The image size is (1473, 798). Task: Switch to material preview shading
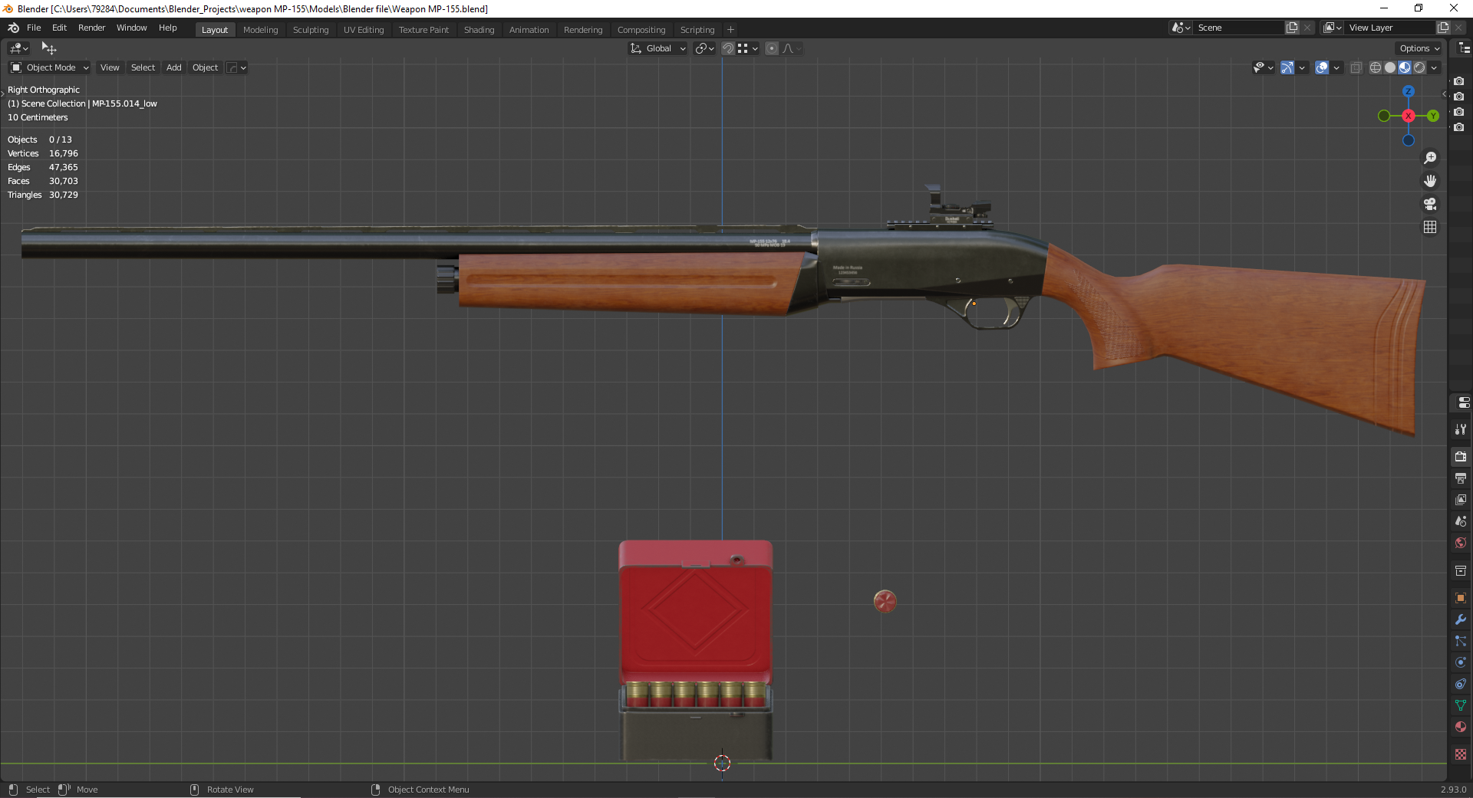click(x=1405, y=67)
